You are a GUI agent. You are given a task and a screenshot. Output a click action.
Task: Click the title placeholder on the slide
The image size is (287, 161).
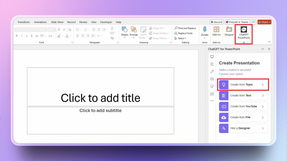point(101,98)
